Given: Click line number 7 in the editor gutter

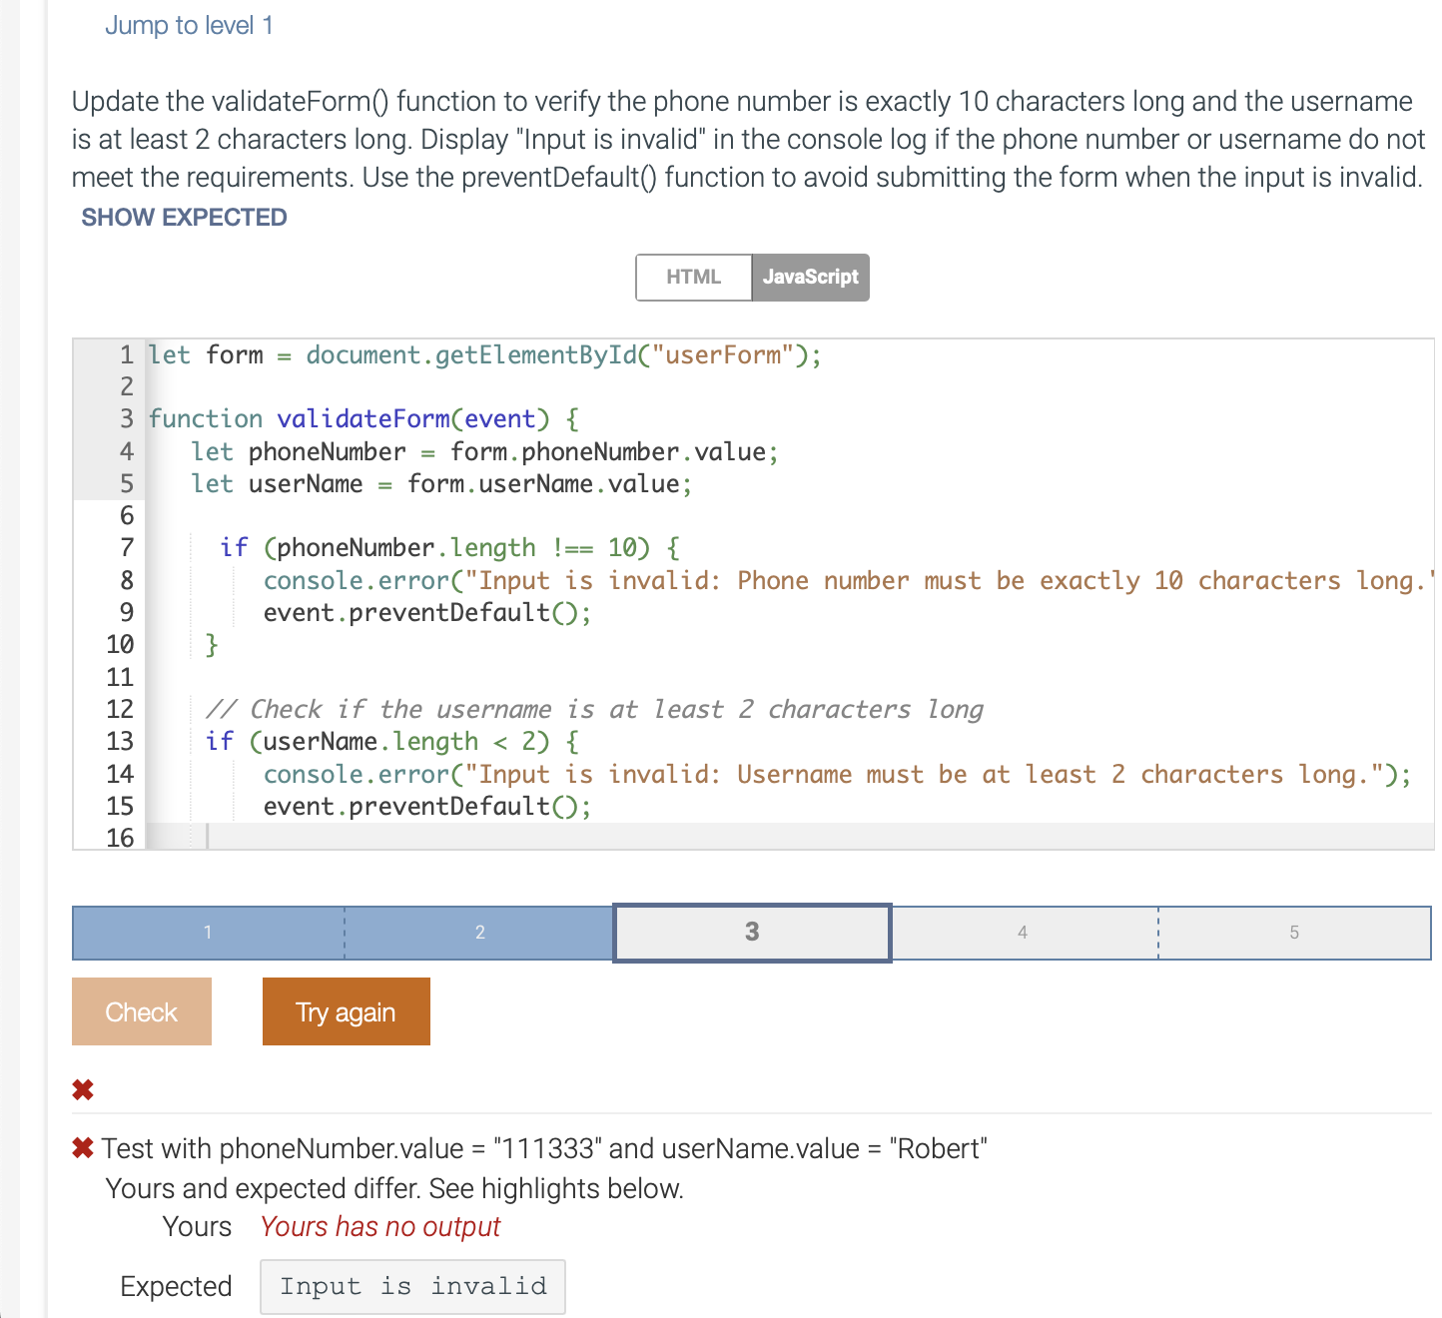Looking at the screenshot, I should [126, 547].
